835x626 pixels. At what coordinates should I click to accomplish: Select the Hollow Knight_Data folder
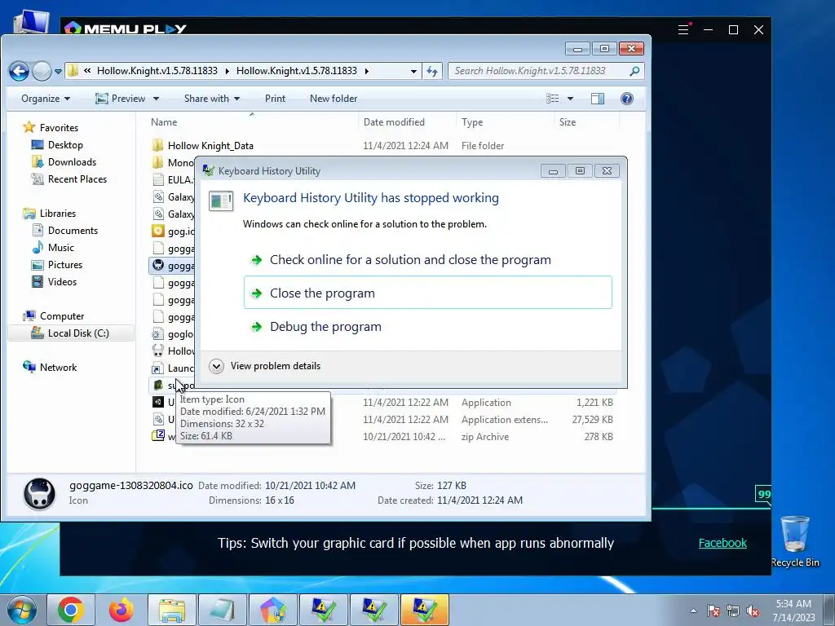click(210, 146)
